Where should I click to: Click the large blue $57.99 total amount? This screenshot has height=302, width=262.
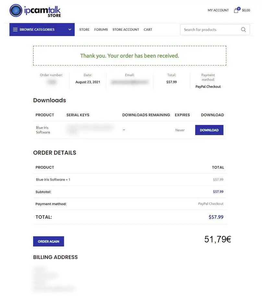tap(216, 217)
